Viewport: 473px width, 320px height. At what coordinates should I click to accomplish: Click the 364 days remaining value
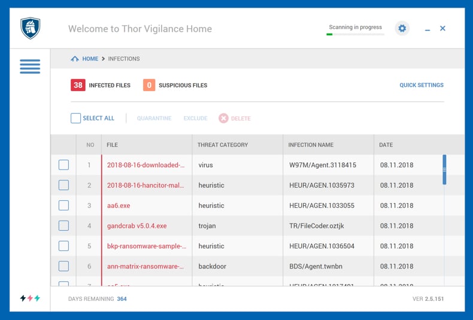point(122,299)
